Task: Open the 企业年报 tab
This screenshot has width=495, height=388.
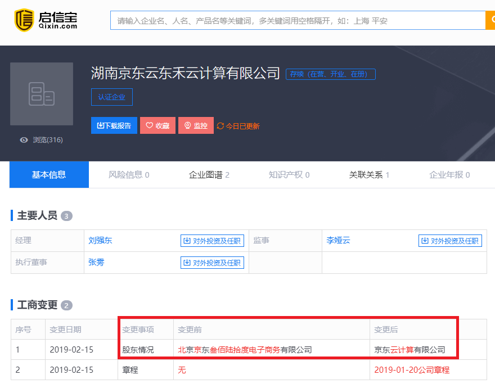Action: pyautogui.click(x=449, y=174)
